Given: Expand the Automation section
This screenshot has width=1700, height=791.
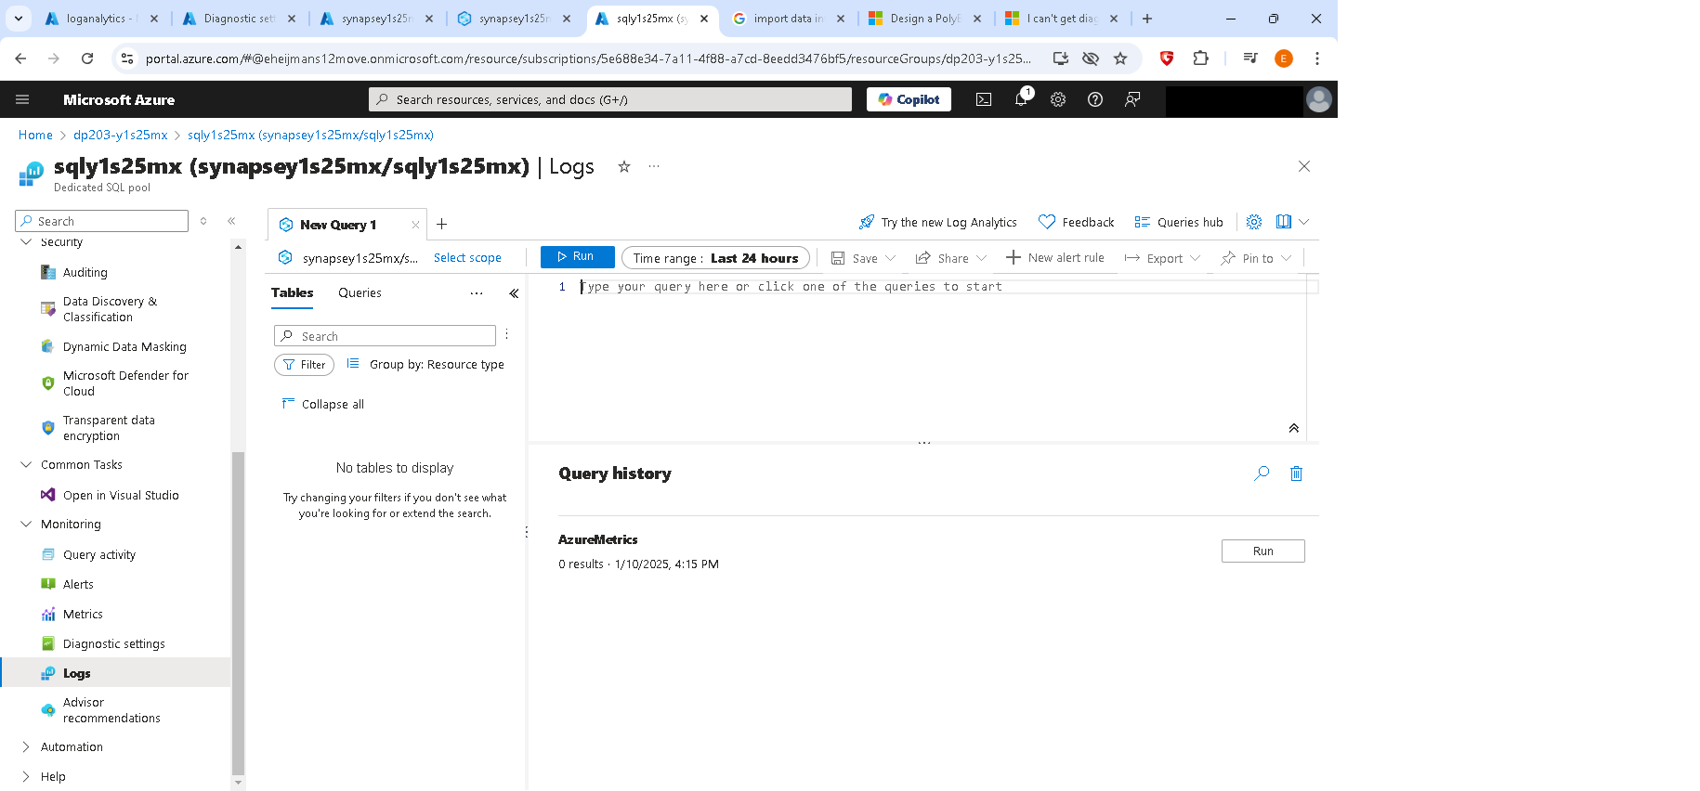Looking at the screenshot, I should click(x=26, y=746).
